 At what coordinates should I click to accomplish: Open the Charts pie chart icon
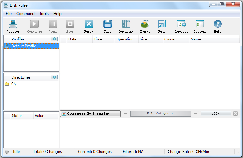click(145, 26)
